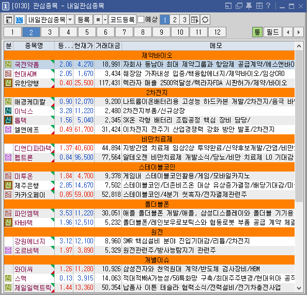The image size is (307, 295).
Task: Click the right arrow field navigation button
Action: click(298, 32)
